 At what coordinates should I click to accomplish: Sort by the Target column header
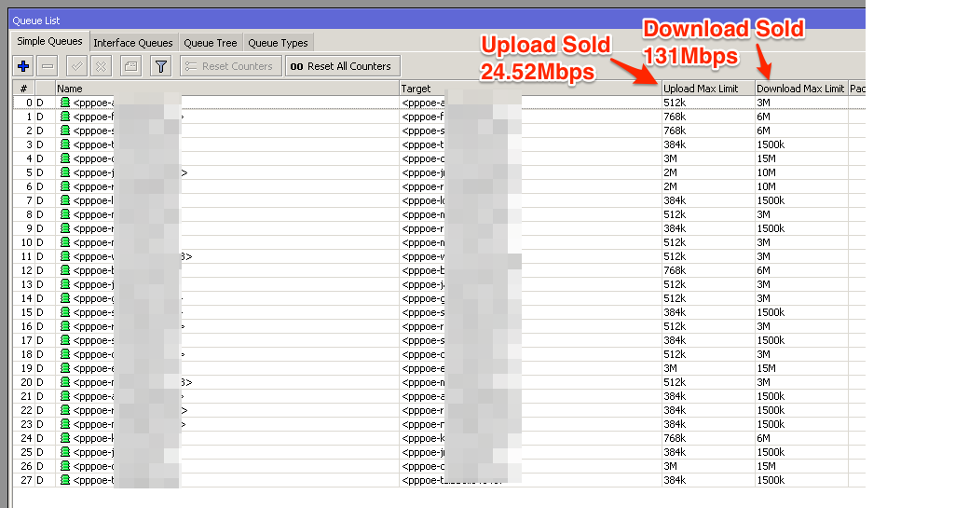pyautogui.click(x=530, y=89)
